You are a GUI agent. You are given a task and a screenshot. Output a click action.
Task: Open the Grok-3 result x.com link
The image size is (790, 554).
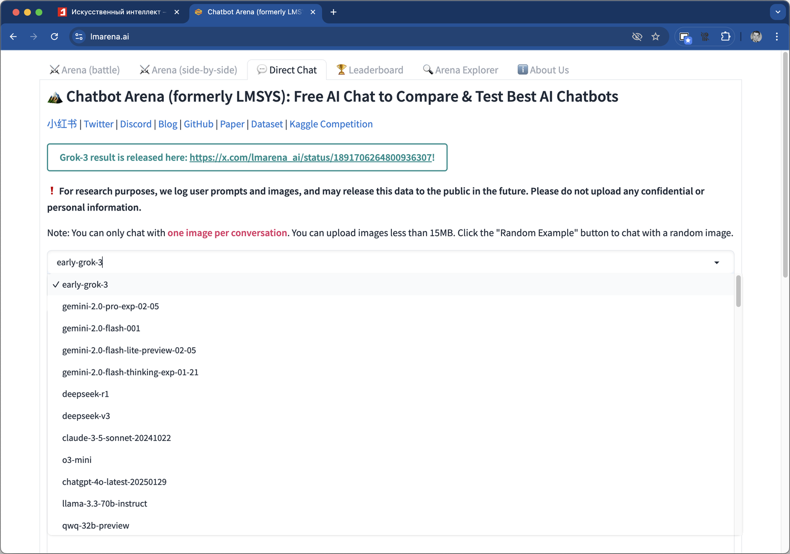click(x=311, y=157)
